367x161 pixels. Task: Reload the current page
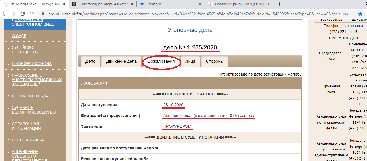[22, 14]
